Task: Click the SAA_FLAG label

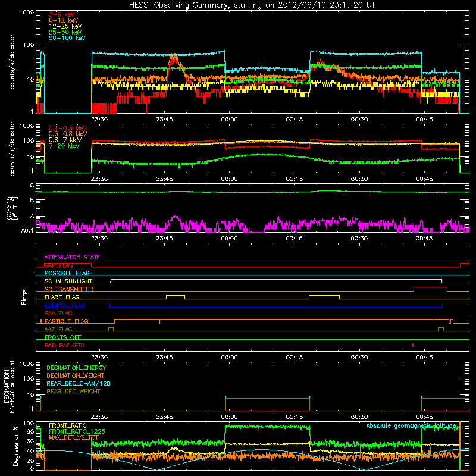Action: (58, 313)
